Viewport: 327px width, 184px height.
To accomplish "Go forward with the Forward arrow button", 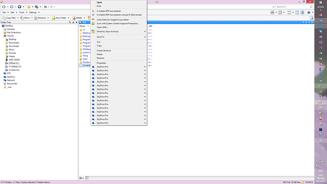I will [x=12, y=7].
